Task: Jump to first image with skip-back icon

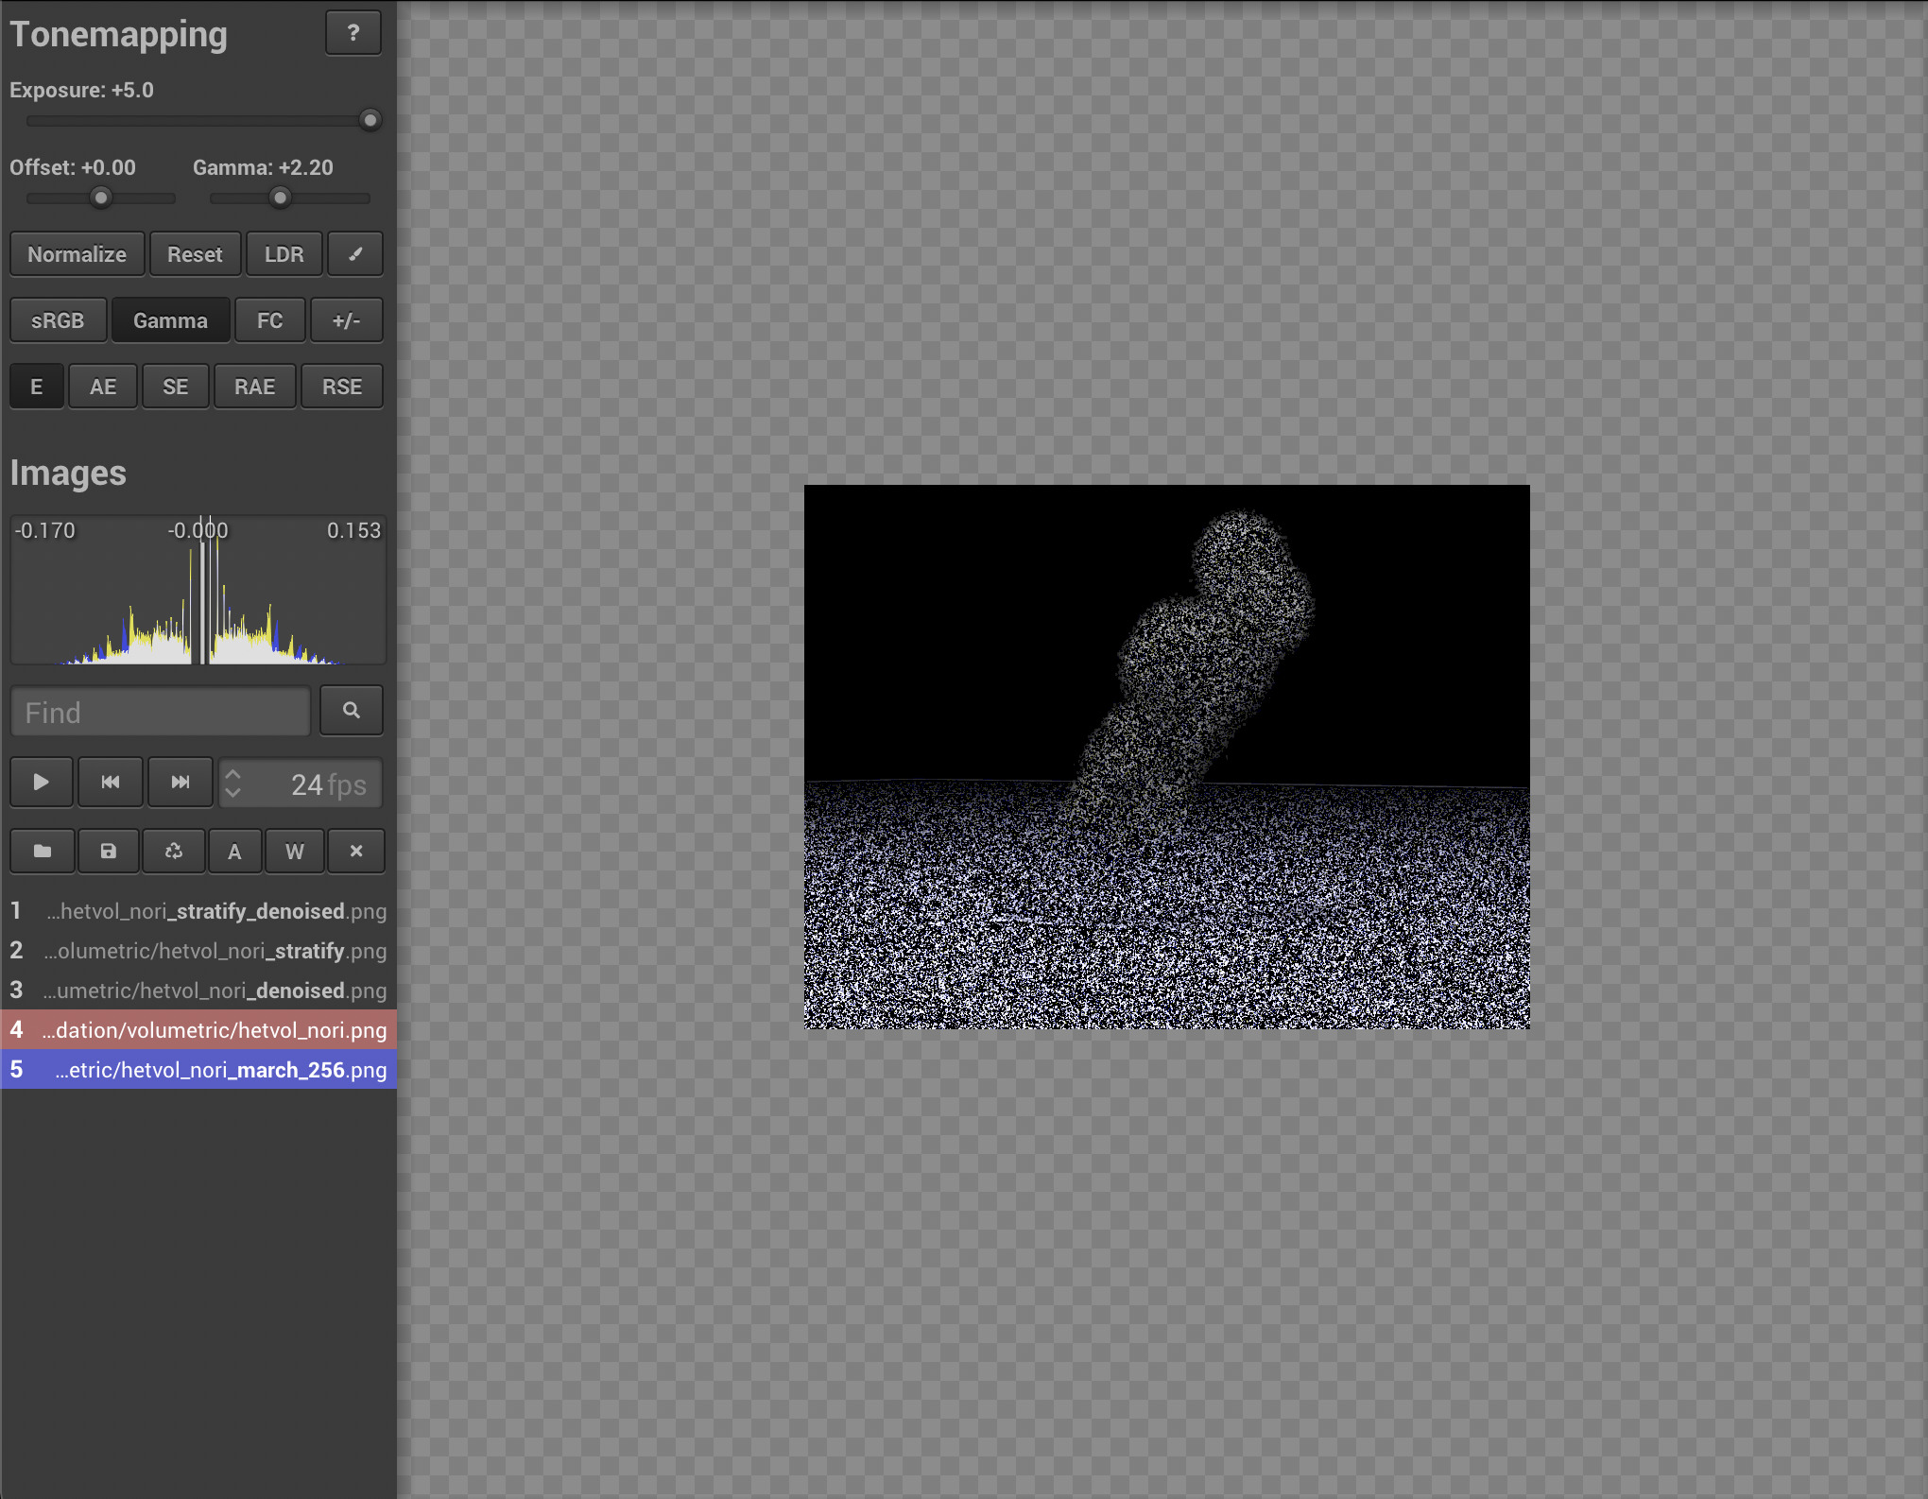Action: [111, 783]
